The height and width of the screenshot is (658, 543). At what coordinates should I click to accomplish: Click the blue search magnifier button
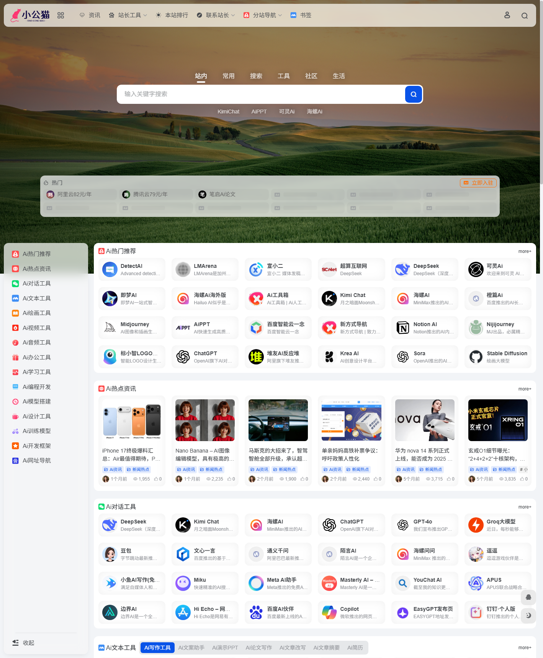point(413,94)
